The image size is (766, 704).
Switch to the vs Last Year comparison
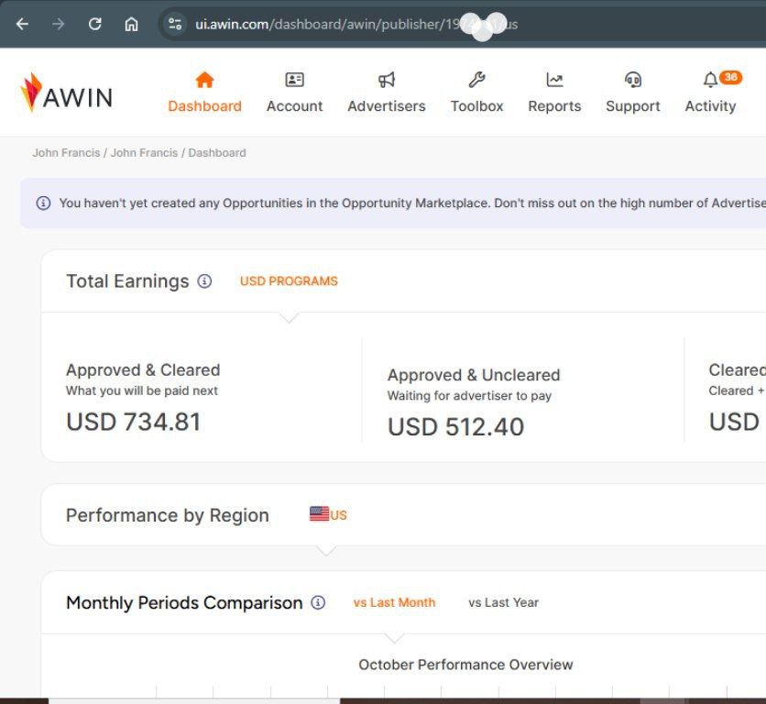pyautogui.click(x=503, y=602)
